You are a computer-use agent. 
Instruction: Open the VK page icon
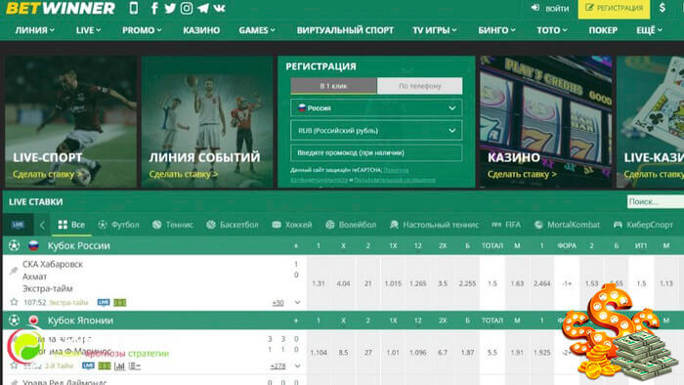(219, 8)
